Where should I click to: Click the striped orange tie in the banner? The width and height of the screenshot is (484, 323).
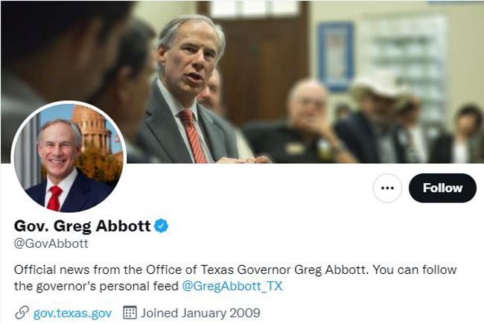tap(193, 135)
